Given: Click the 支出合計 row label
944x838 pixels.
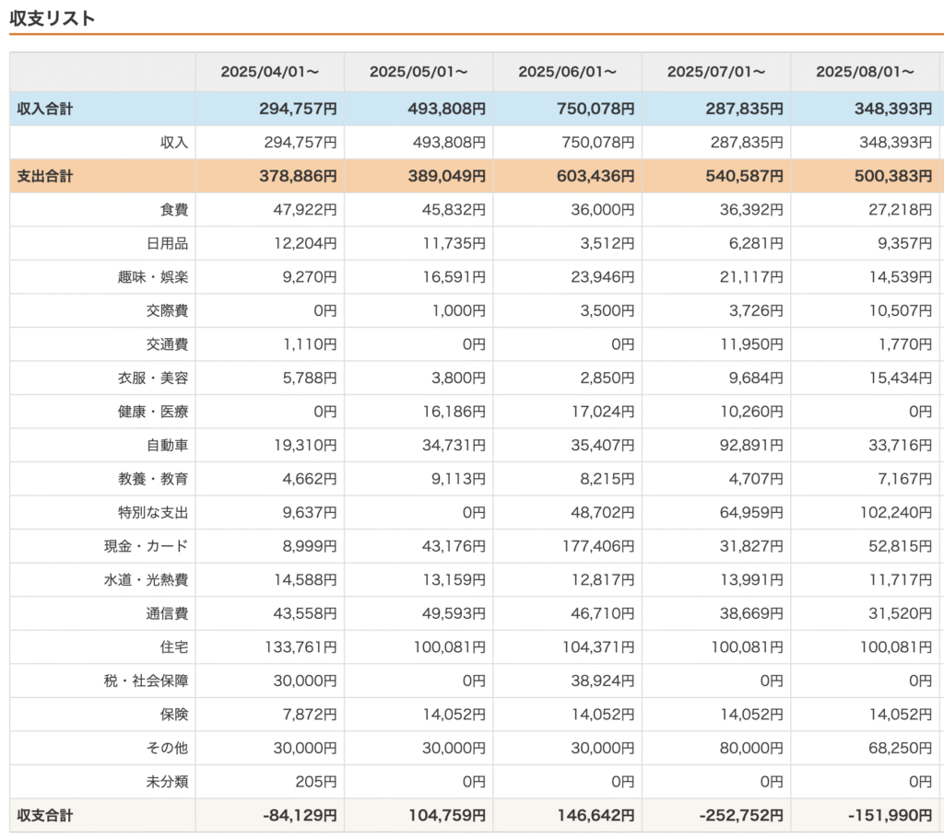Looking at the screenshot, I should coord(45,176).
